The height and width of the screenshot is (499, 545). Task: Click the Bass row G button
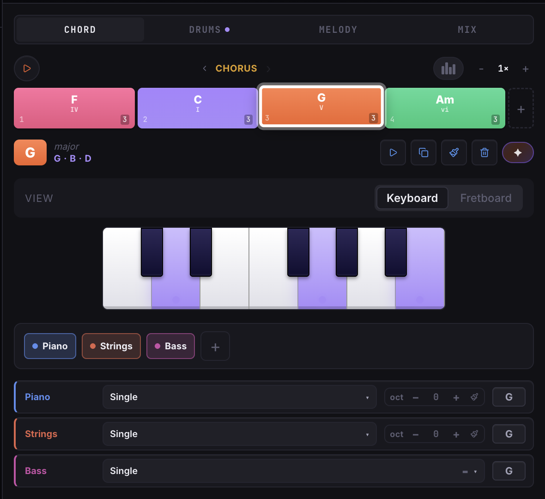[x=509, y=470]
